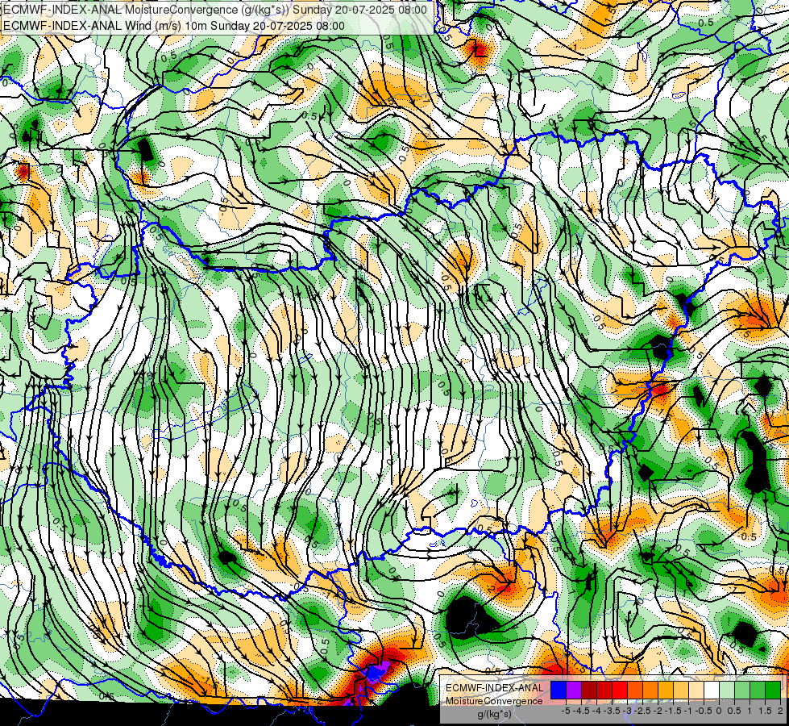Screen dimensions: 789x726
Task: Click the legend value -1.5
Action: [x=673, y=711]
